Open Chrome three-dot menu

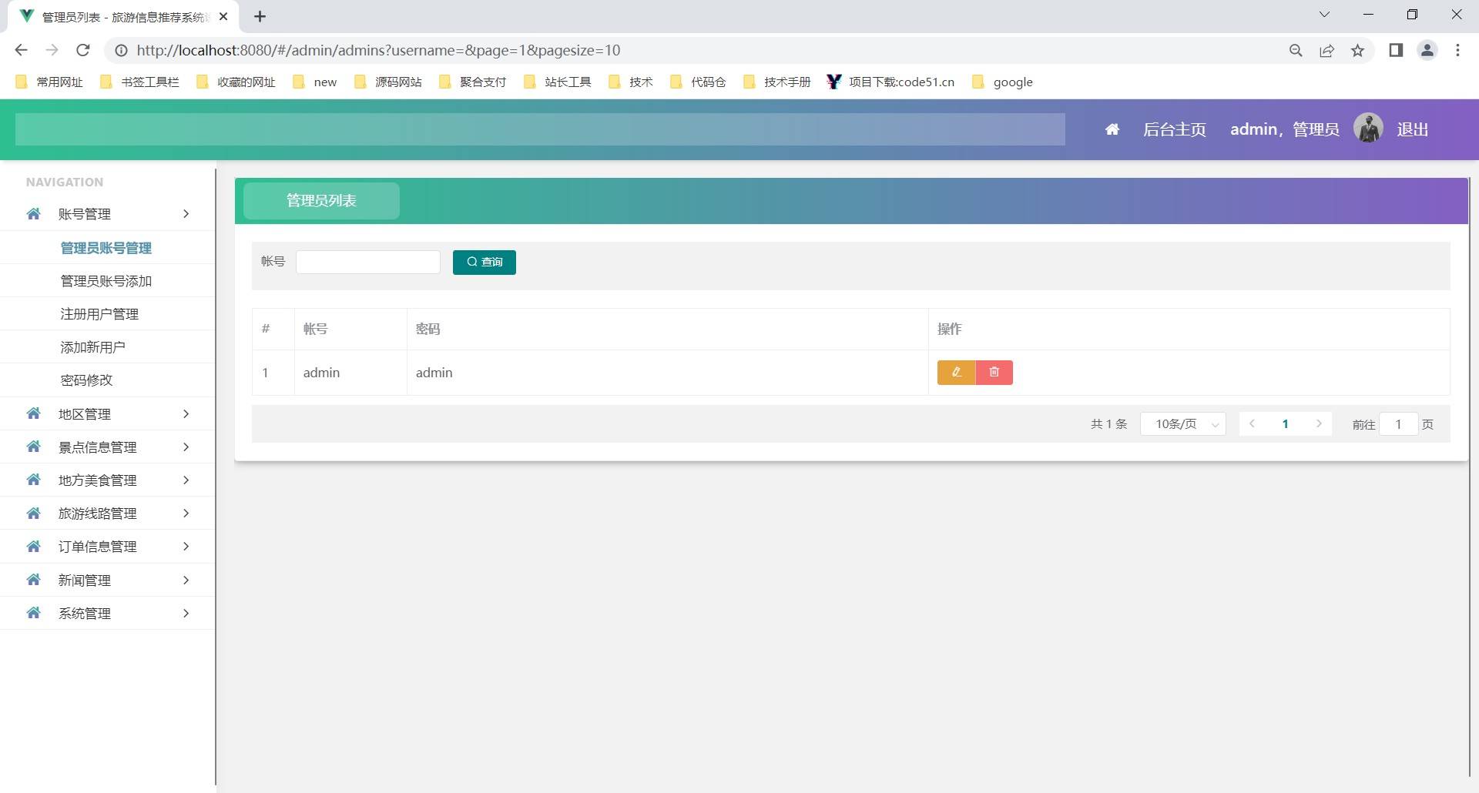tap(1457, 50)
